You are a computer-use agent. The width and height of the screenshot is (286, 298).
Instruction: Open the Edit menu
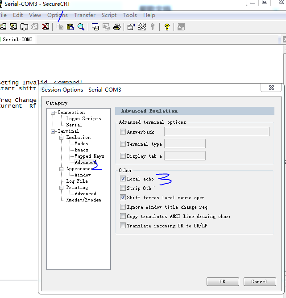point(18,15)
